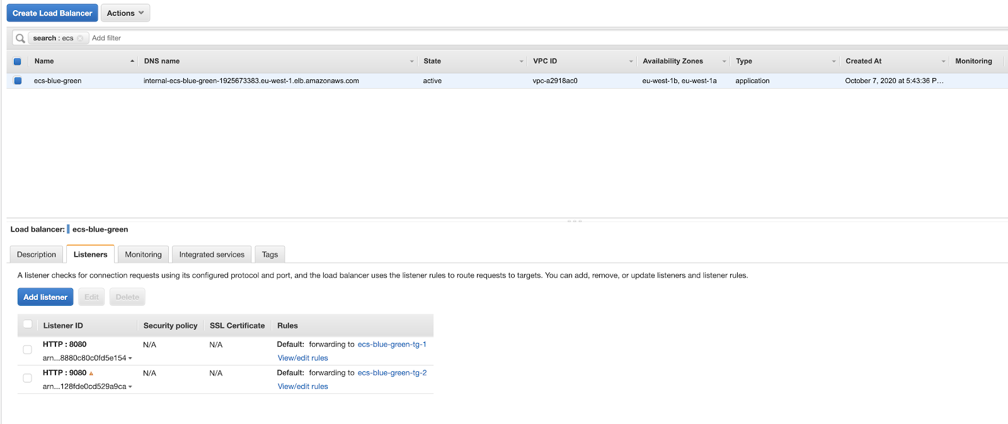Expand the arn...8880c80c0fd5e154 ARN dropdown

pos(130,359)
